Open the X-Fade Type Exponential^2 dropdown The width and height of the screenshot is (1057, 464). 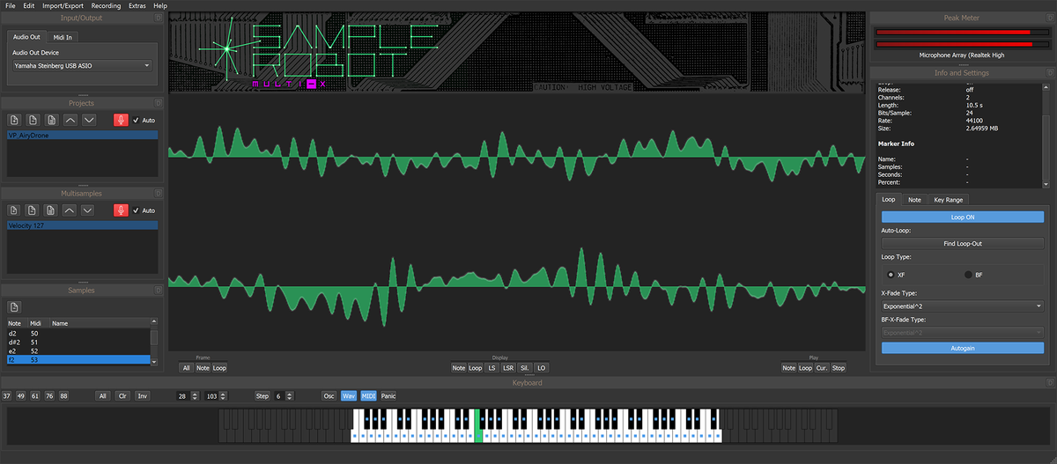[x=963, y=306]
